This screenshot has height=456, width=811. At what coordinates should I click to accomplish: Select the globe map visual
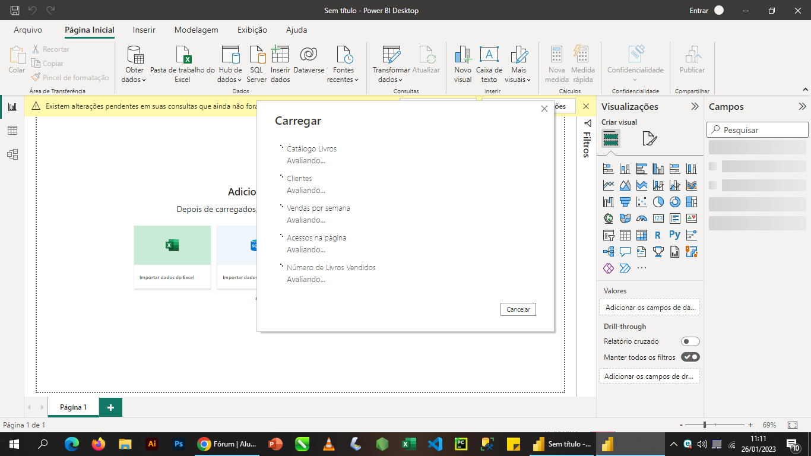pyautogui.click(x=608, y=218)
